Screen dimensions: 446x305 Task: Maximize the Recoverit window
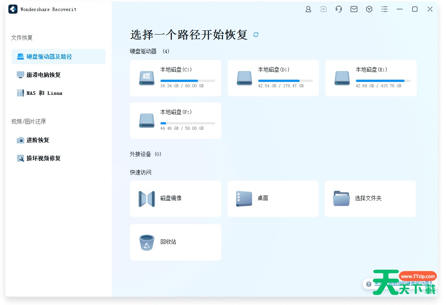(415, 9)
